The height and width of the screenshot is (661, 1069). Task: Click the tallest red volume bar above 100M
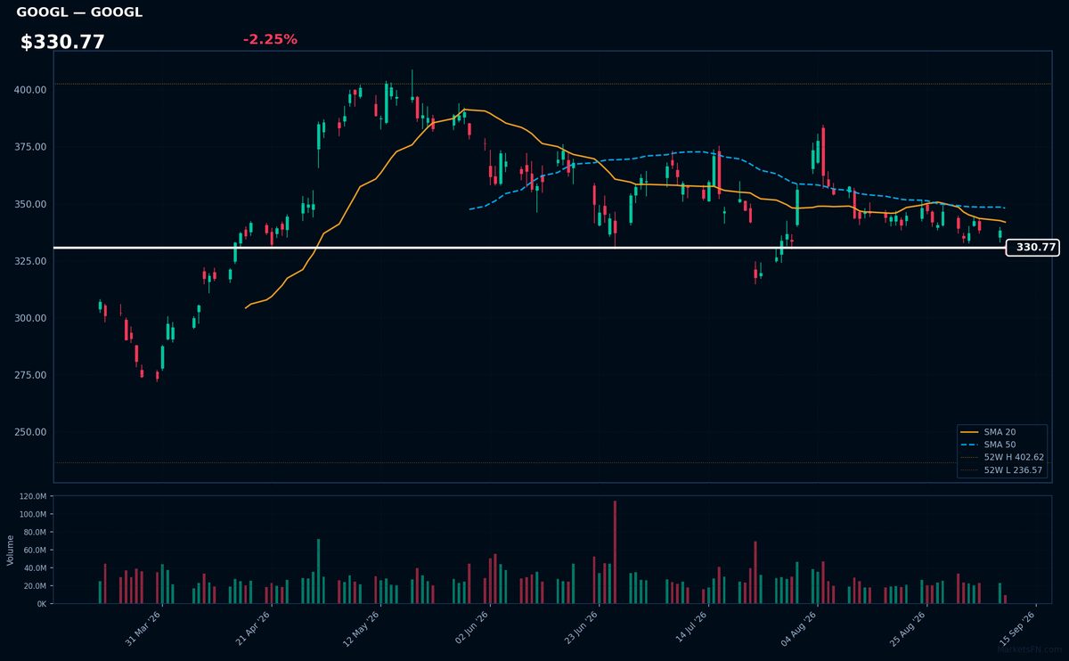615,552
